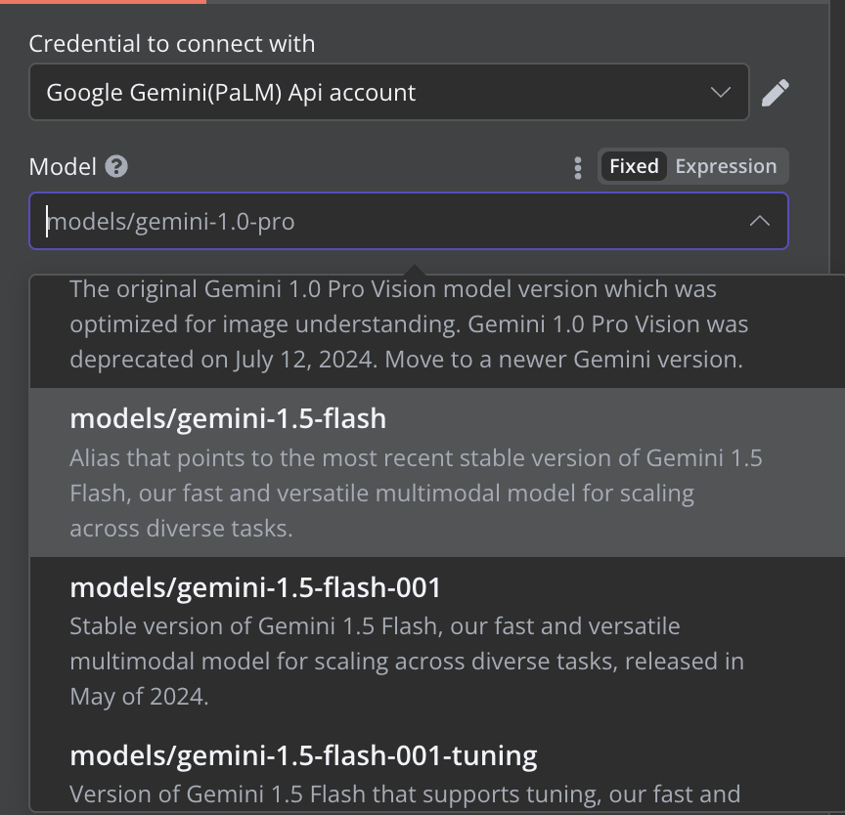Click the "Credential to connect with" label

tap(172, 44)
